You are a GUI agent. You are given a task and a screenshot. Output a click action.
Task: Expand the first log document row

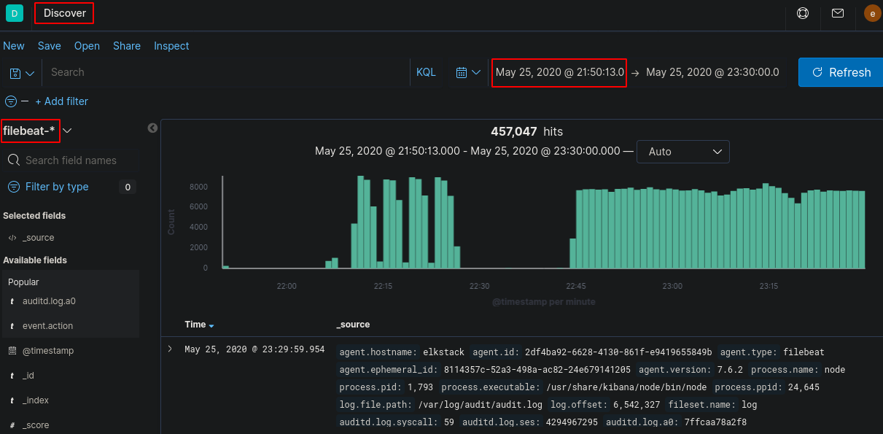tap(170, 349)
